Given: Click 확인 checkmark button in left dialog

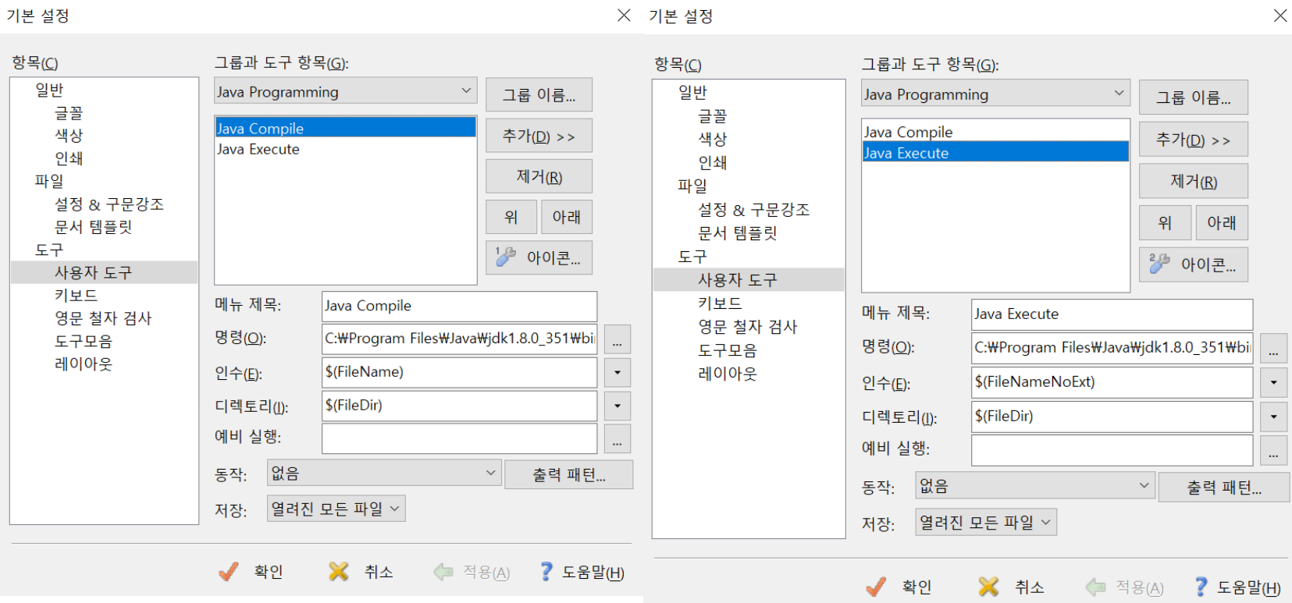Looking at the screenshot, I should click(251, 573).
